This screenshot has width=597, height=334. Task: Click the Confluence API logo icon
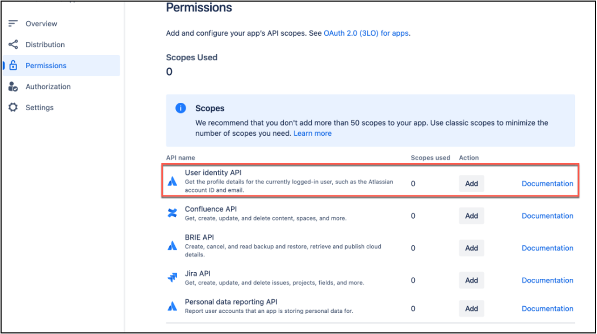[172, 213]
